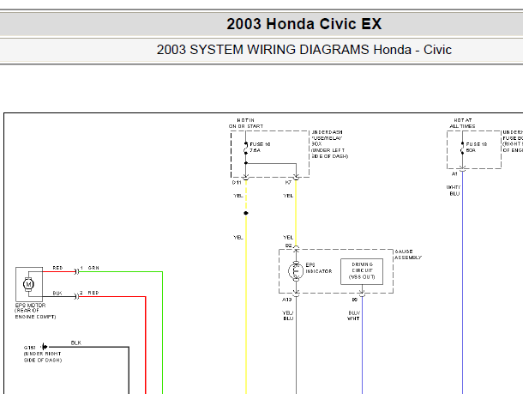Image resolution: width=523 pixels, height=394 pixels.
Task: Click the 'BLK' label on the G151 wire
Action: 76,342
